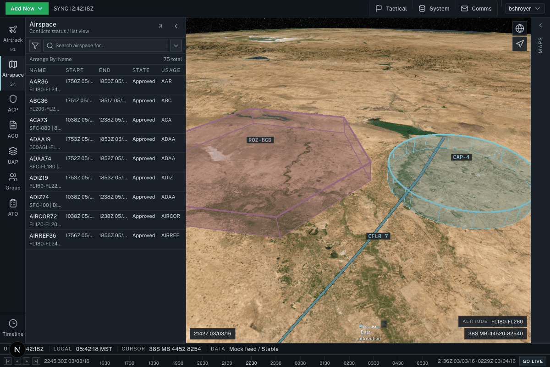Click the navigation arrow icon on map

(520, 44)
